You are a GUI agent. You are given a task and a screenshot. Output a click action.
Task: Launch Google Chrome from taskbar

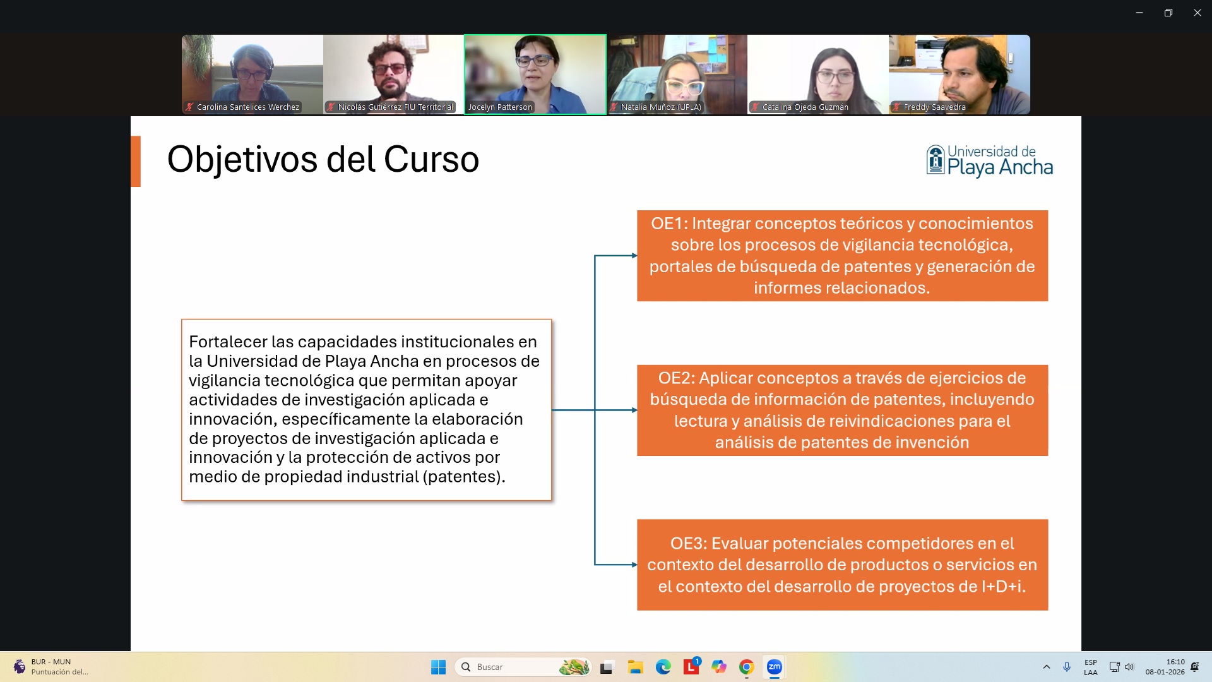[x=747, y=667]
